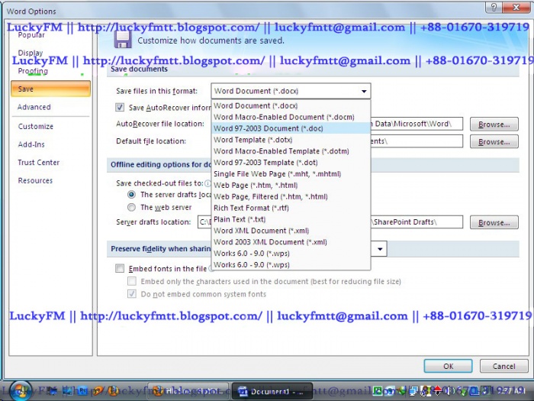Open the Advanced category
This screenshot has height=401, width=534.
tap(51, 107)
